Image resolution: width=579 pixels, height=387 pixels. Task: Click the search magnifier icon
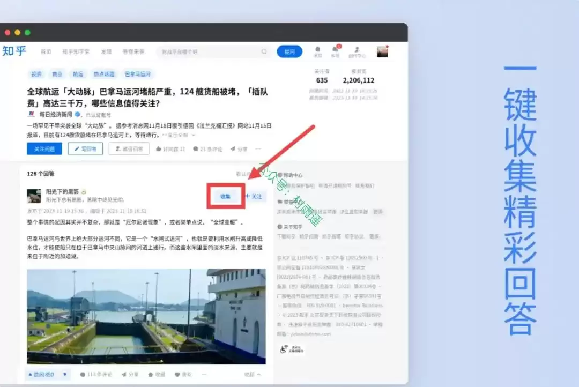tap(264, 51)
